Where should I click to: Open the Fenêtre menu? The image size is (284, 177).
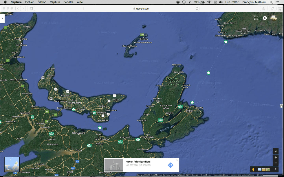[69, 2]
